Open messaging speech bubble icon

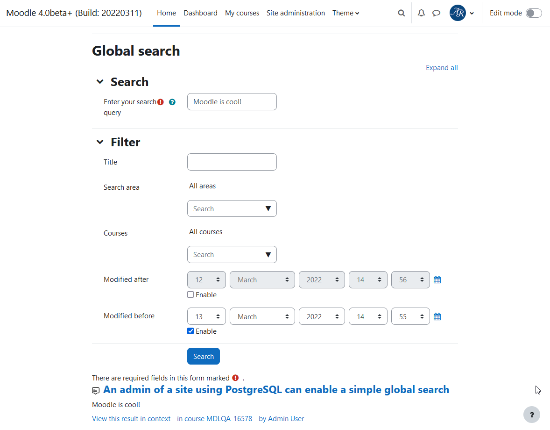click(x=436, y=13)
